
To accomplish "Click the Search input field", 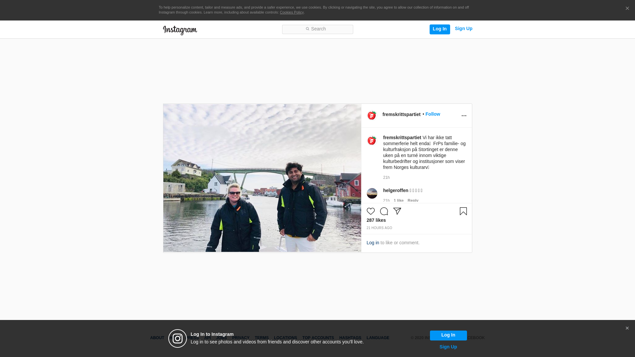I will coord(317,29).
